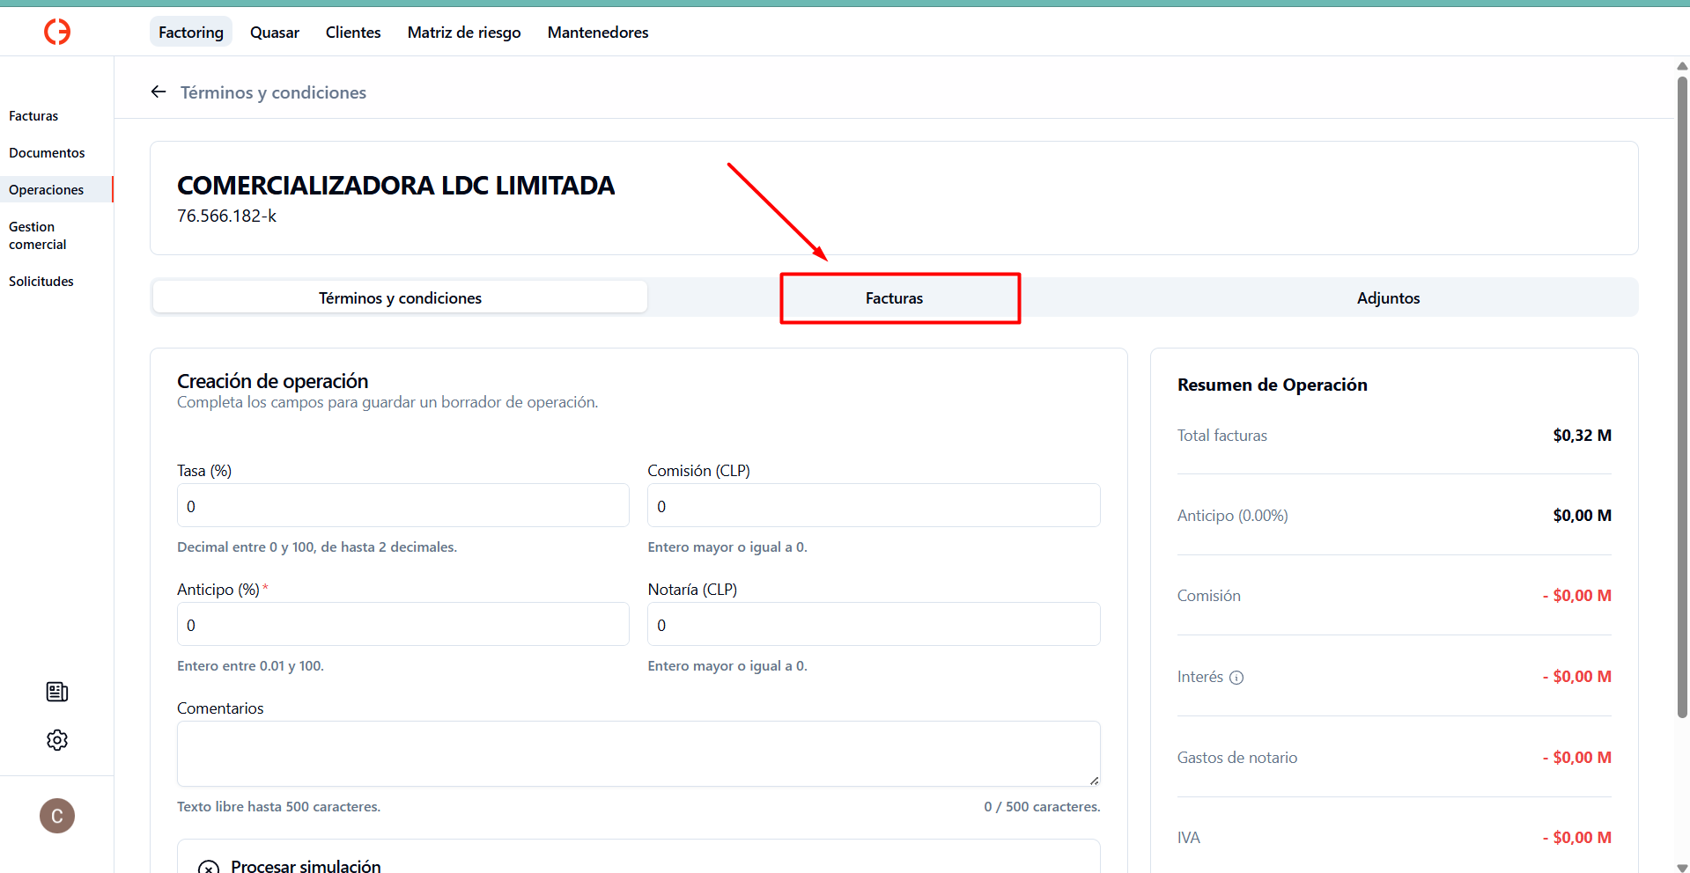Click the red company logo
The image size is (1690, 873).
coord(57,33)
